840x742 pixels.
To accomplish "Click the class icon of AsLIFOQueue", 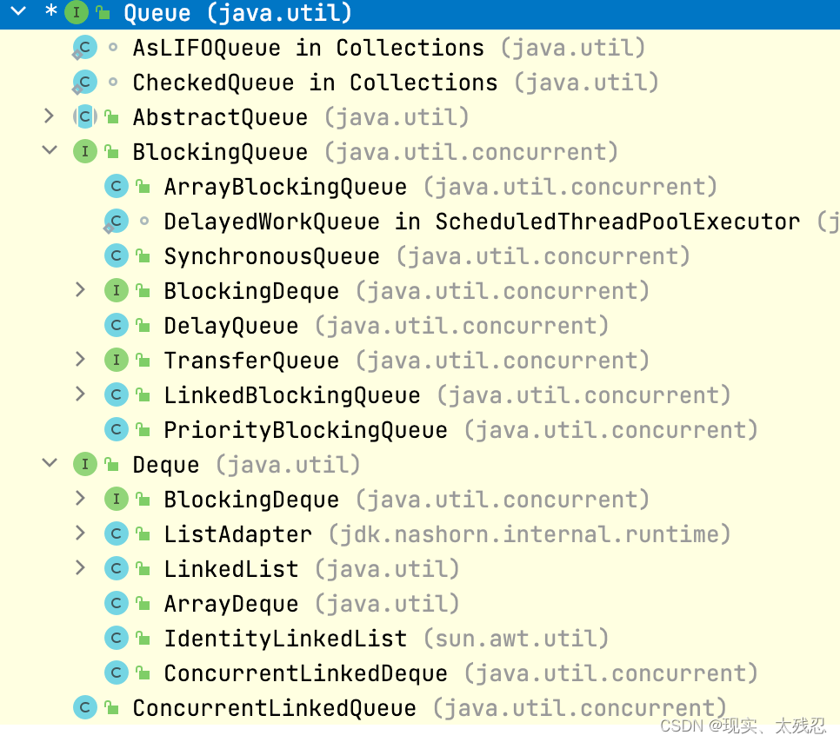I will point(84,48).
